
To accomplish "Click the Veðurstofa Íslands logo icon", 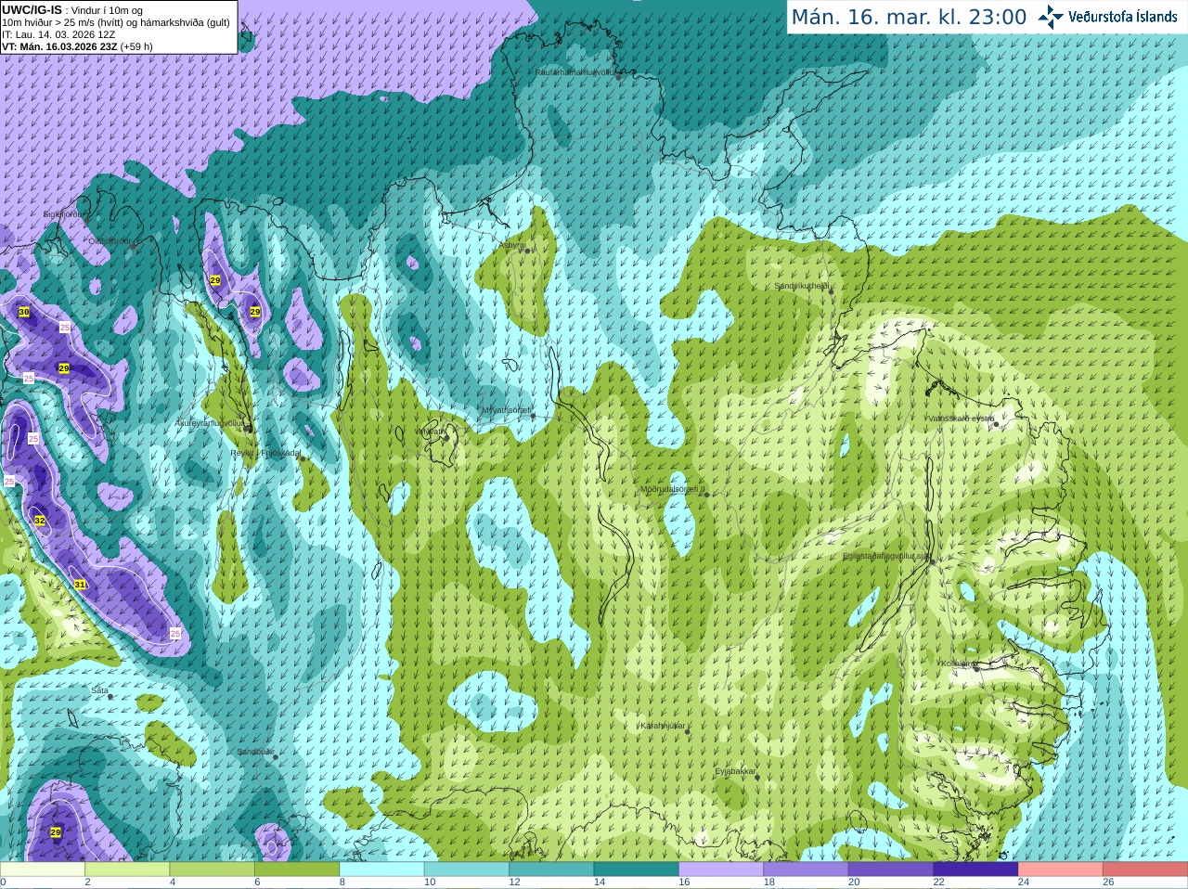I will (x=1051, y=17).
